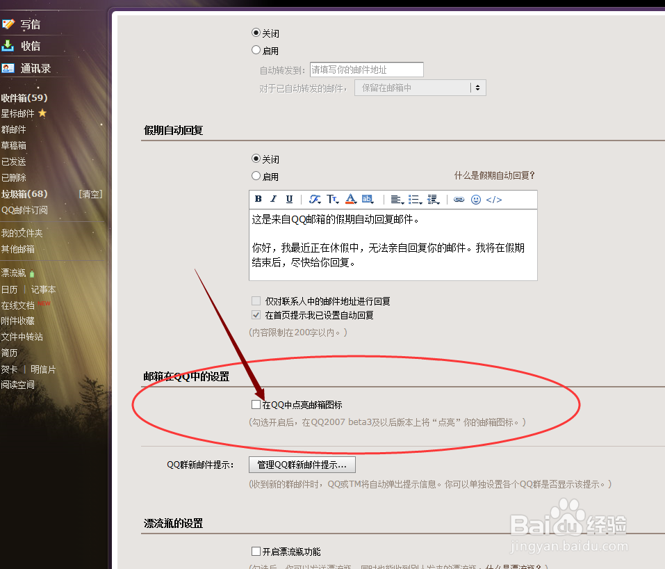Click the Bold formatting icon
Screen dimensions: 665x569
(258, 199)
